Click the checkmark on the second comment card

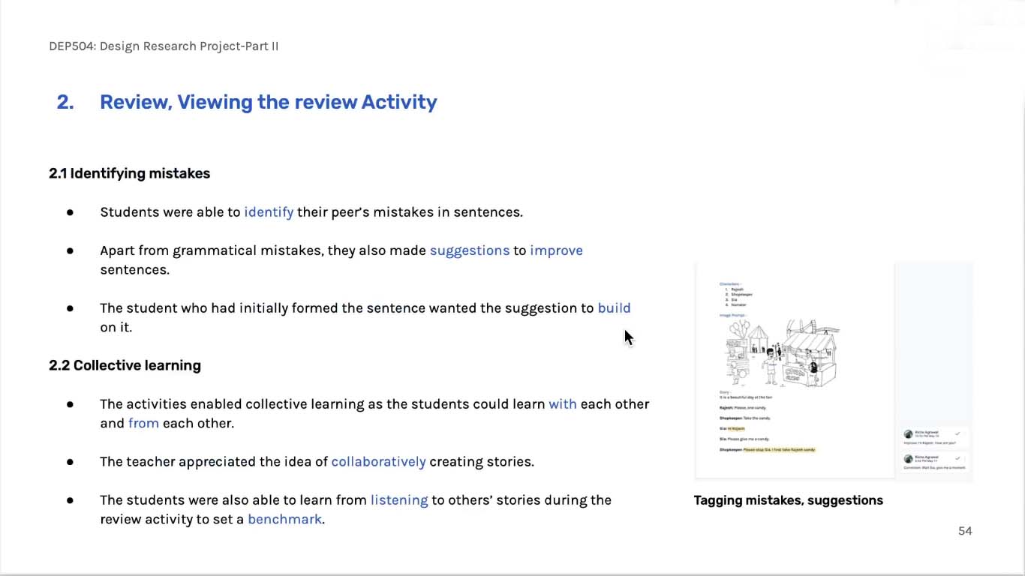957,457
